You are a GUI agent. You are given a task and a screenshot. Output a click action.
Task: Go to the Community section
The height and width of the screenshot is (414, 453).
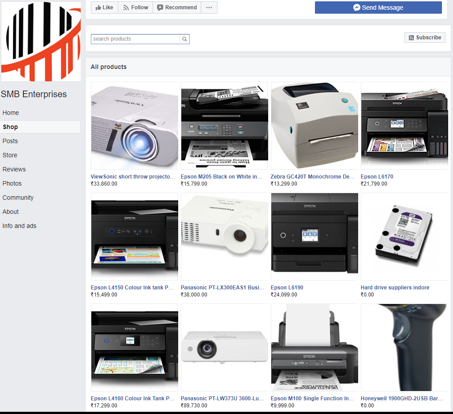(18, 198)
